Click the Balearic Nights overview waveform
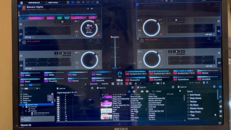 [x=58, y=14]
